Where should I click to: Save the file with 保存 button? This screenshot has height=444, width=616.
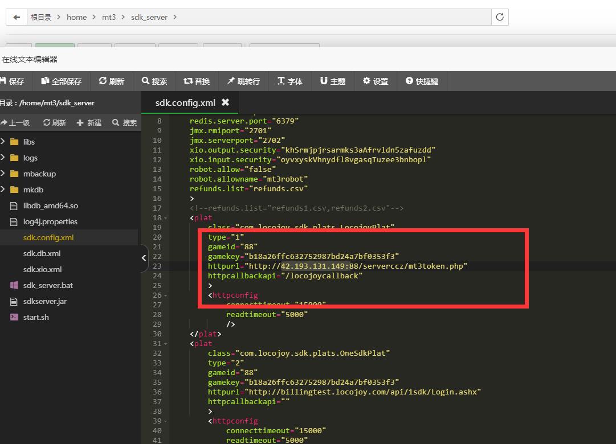click(12, 81)
